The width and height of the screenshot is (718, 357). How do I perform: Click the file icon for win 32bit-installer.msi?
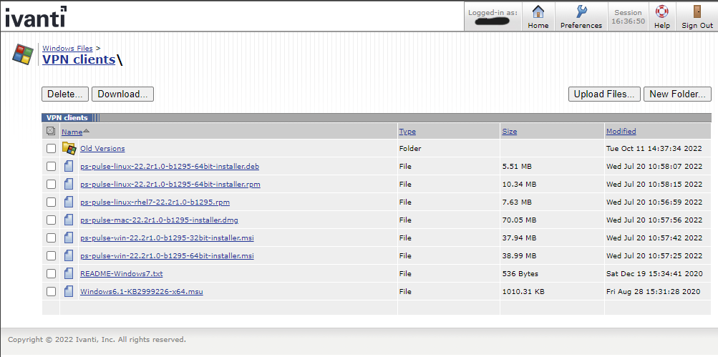click(69, 238)
